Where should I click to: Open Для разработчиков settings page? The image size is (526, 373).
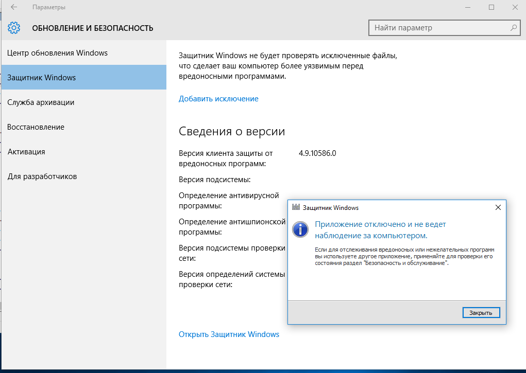42,176
